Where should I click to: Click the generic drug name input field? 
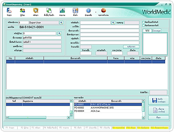point(110,35)
